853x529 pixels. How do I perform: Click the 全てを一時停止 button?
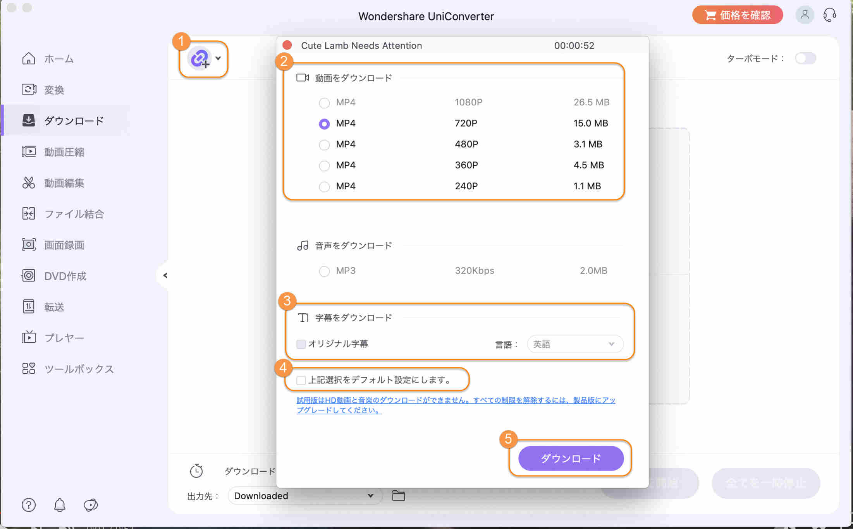[766, 483]
